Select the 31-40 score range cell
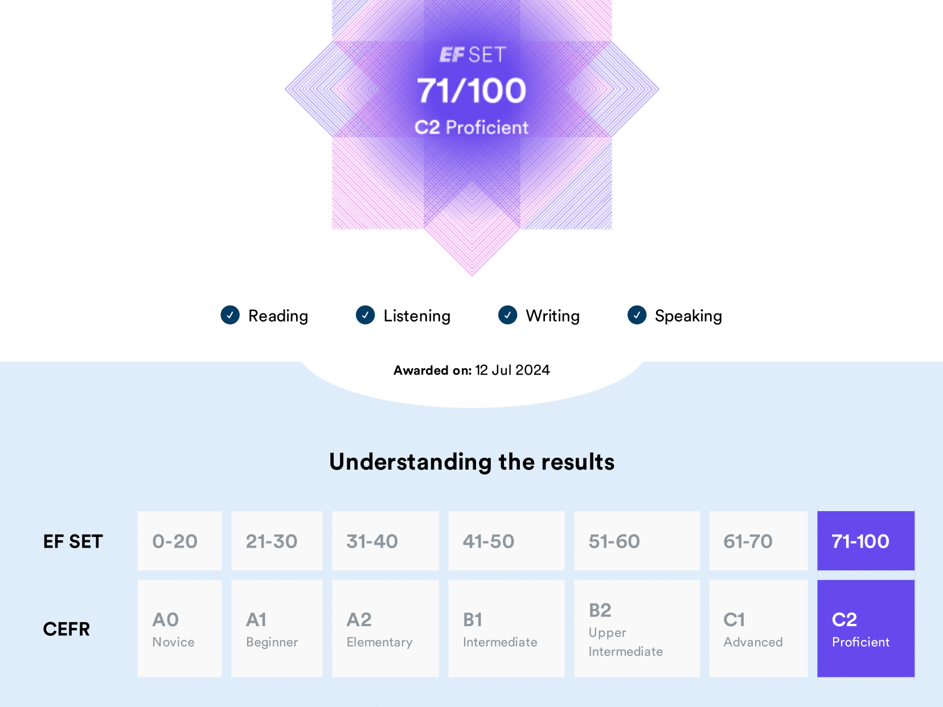Image resolution: width=943 pixels, height=707 pixels. tap(385, 541)
